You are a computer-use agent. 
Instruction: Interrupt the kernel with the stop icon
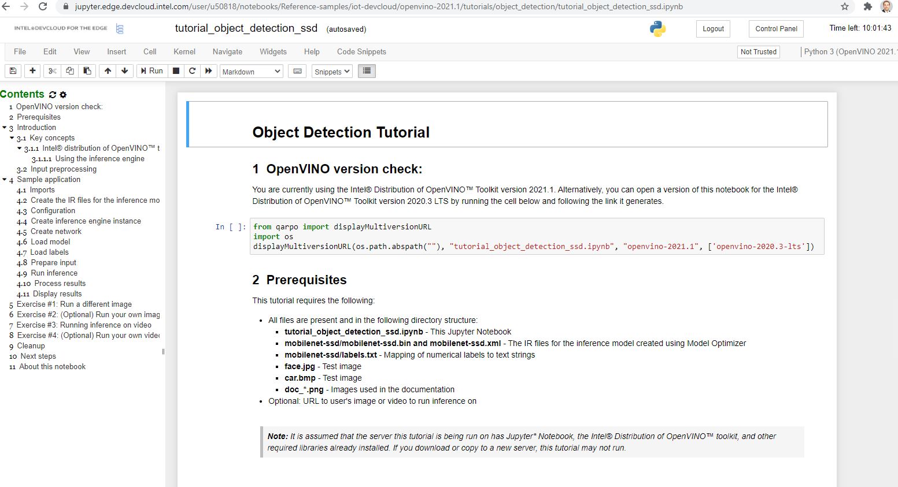176,71
